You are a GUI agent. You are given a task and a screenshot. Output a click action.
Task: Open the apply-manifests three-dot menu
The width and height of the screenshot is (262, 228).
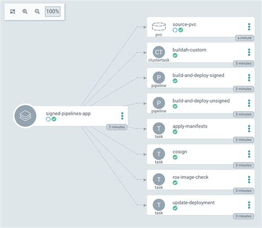click(x=249, y=129)
